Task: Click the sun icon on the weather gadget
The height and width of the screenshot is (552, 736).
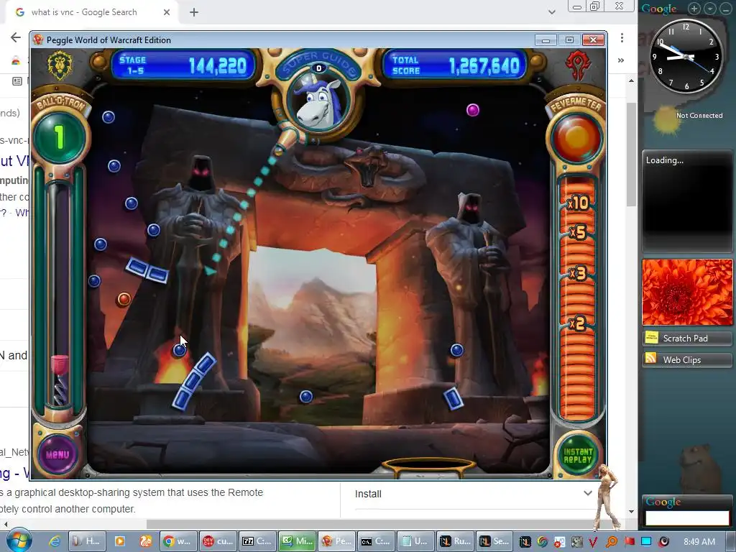Action: (x=666, y=119)
